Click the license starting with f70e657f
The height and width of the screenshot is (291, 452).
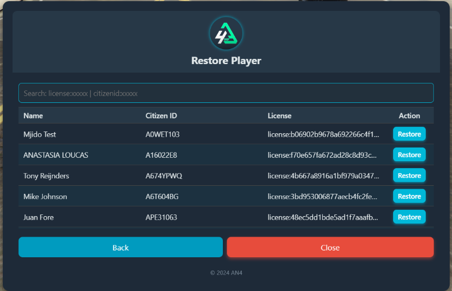(x=322, y=155)
